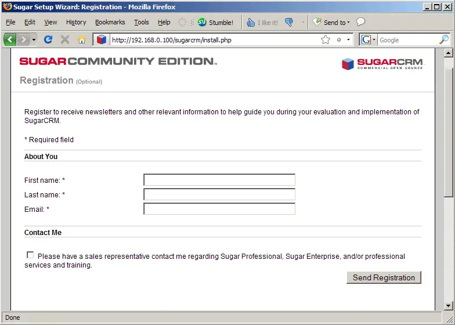Click the thumbs-up I like it! button
455x325 pixels.
[262, 22]
